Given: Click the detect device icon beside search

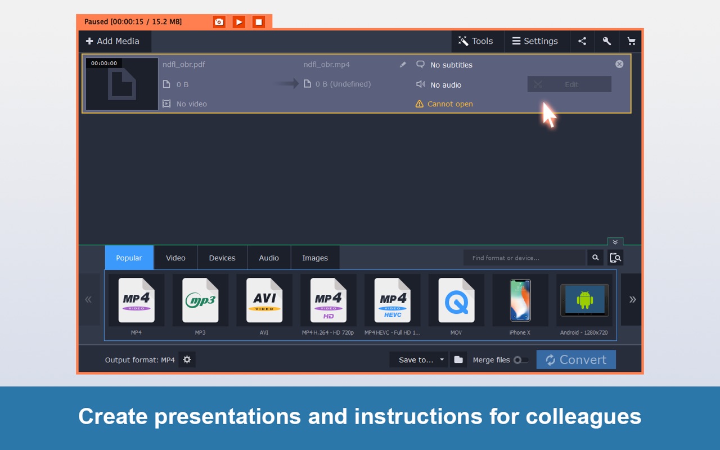Looking at the screenshot, I should (615, 258).
